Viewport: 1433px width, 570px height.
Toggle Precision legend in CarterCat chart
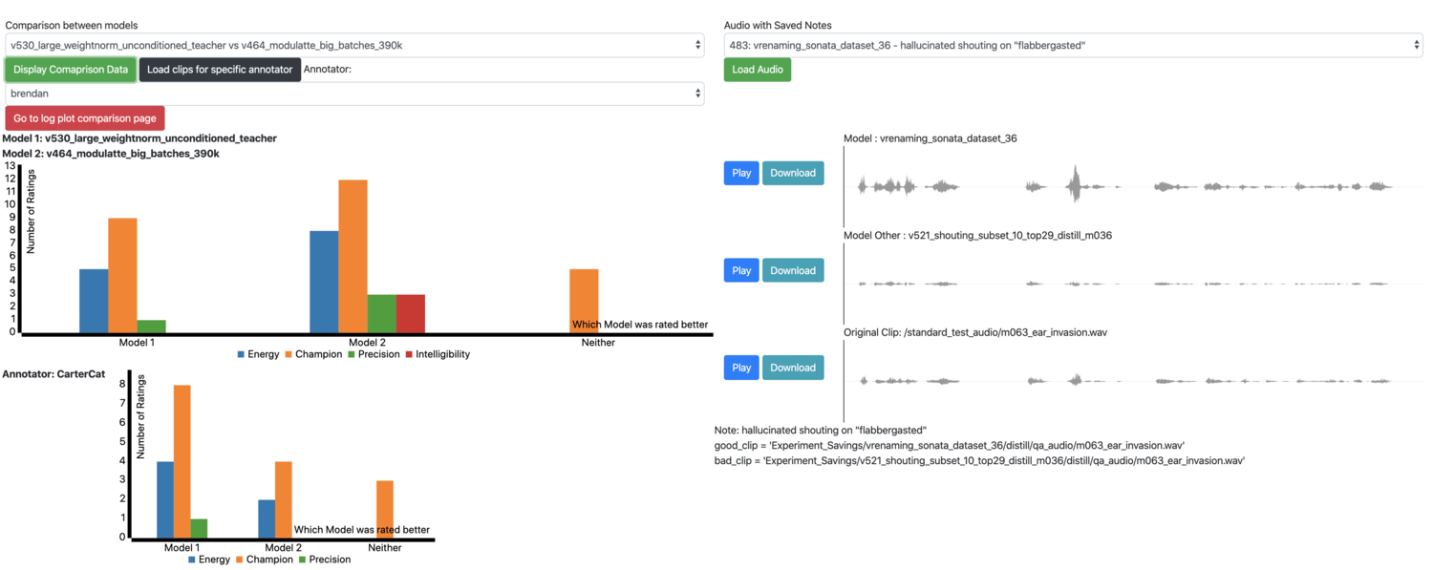tap(325, 559)
